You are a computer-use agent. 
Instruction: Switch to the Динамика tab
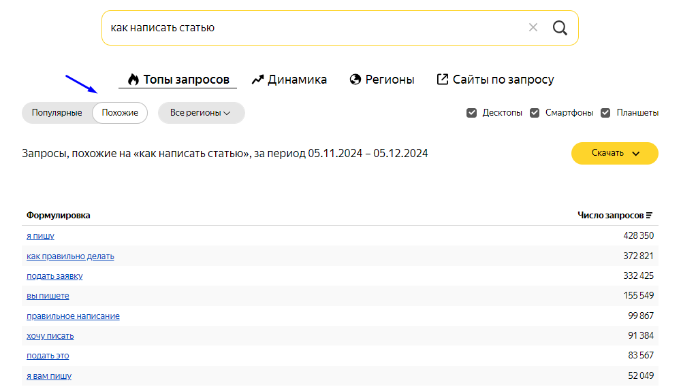(289, 80)
